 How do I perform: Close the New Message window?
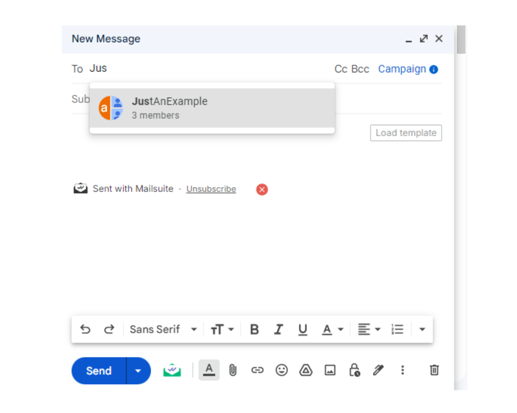(x=439, y=39)
